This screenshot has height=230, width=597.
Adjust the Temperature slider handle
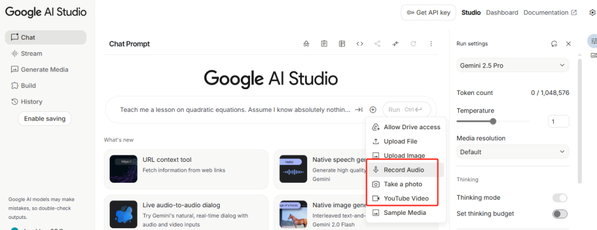493,121
